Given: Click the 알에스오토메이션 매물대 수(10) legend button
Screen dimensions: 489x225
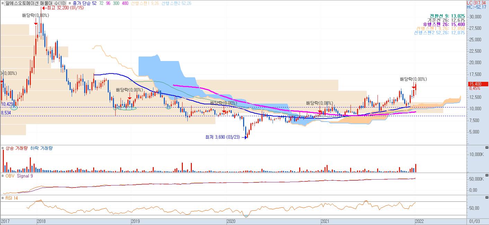Looking at the screenshot, I should 35,3.
